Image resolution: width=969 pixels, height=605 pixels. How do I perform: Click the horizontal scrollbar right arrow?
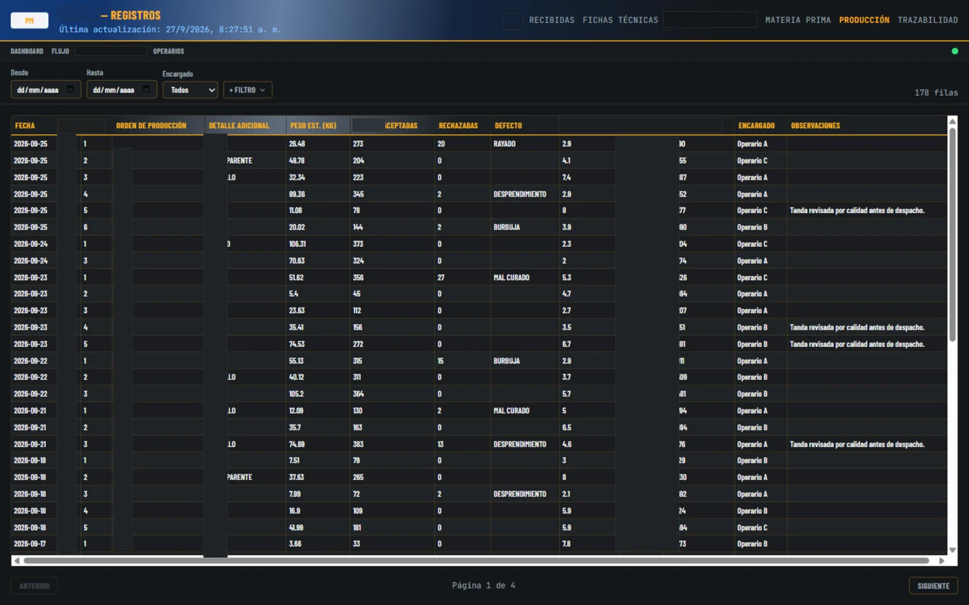pos(942,561)
